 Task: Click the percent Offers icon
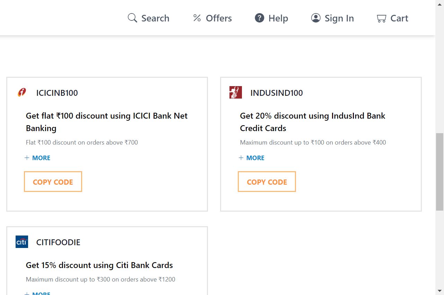click(197, 18)
